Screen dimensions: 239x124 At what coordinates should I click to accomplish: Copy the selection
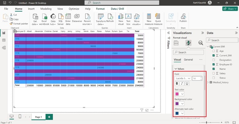click(14, 19)
